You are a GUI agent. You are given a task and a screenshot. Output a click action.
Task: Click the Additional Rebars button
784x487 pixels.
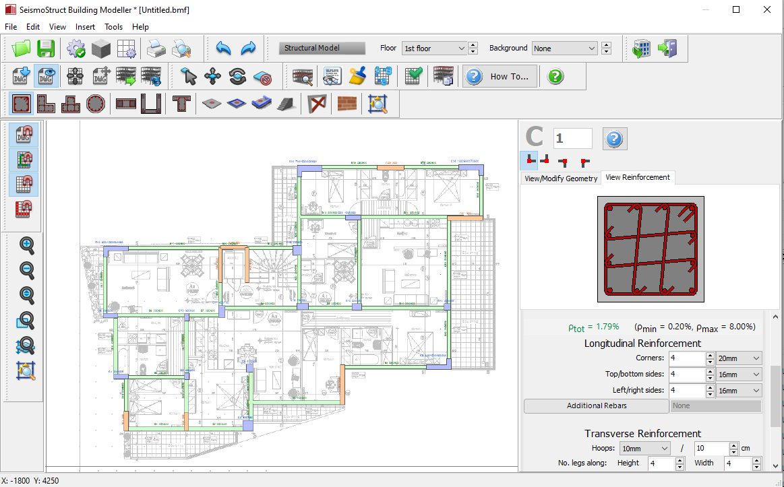point(597,406)
